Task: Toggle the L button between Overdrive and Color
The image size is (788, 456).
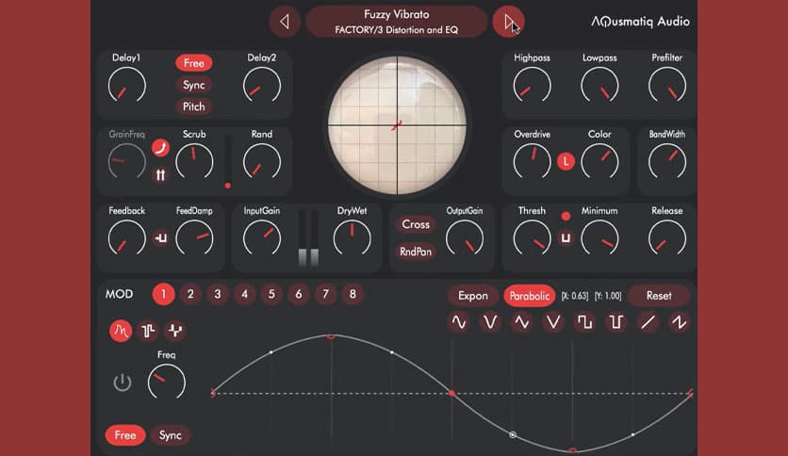Action: click(x=566, y=161)
